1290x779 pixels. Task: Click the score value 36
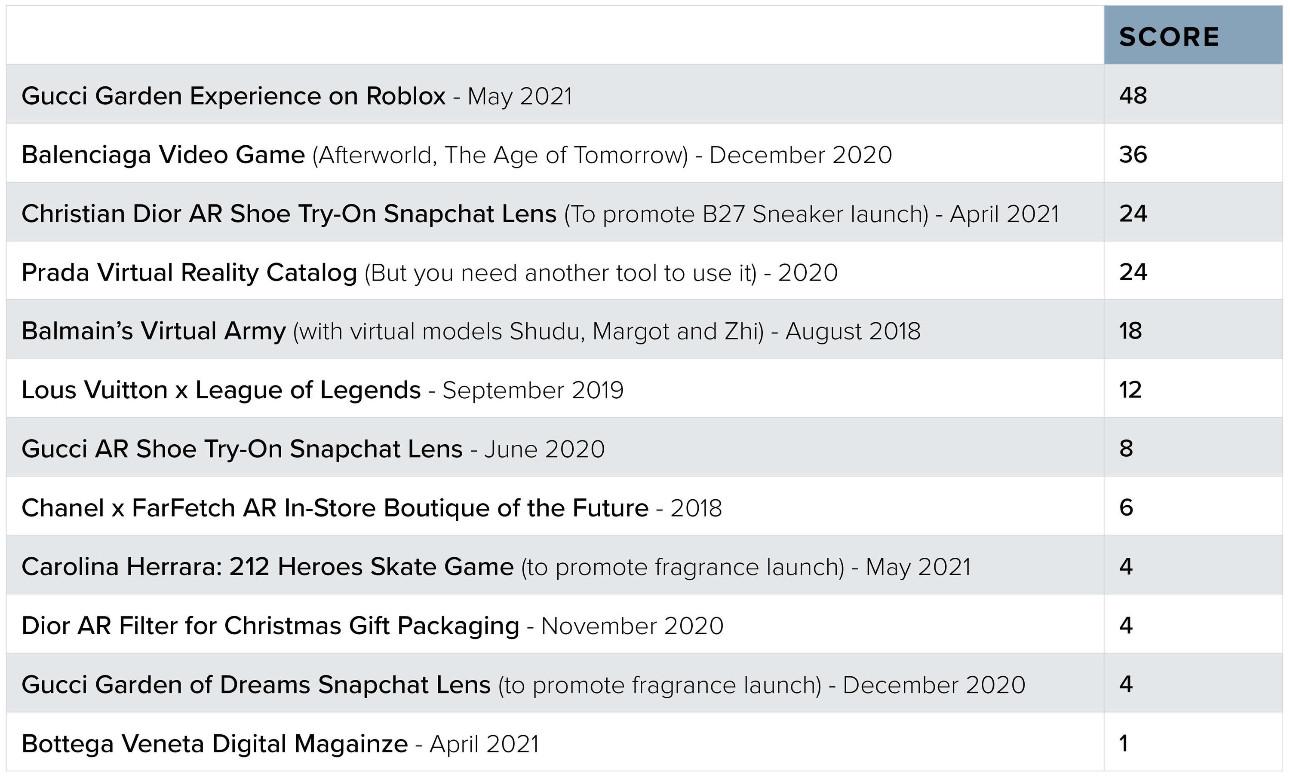(1133, 155)
